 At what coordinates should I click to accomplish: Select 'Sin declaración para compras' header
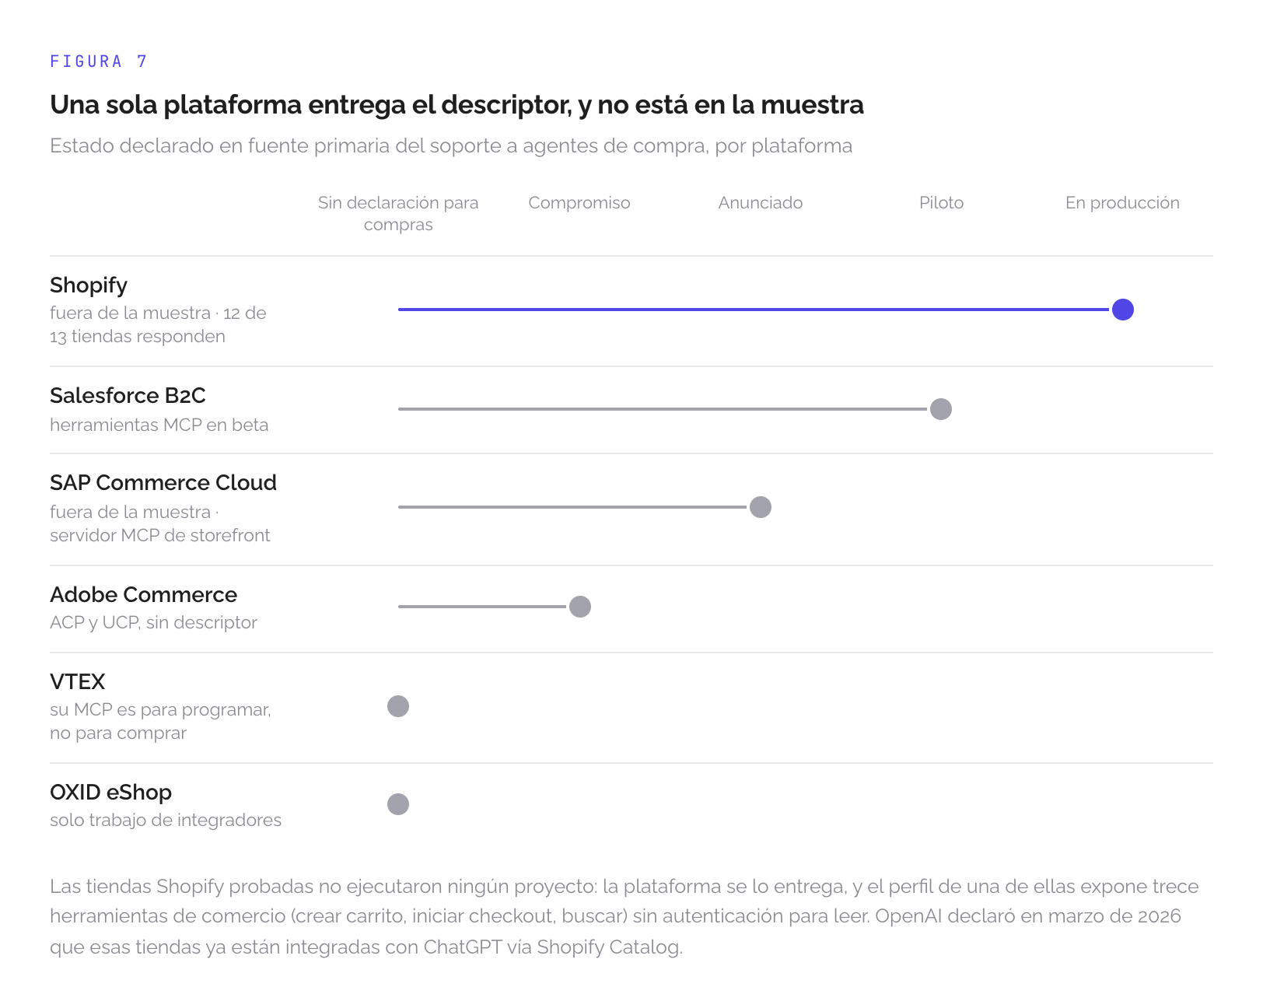coord(398,214)
